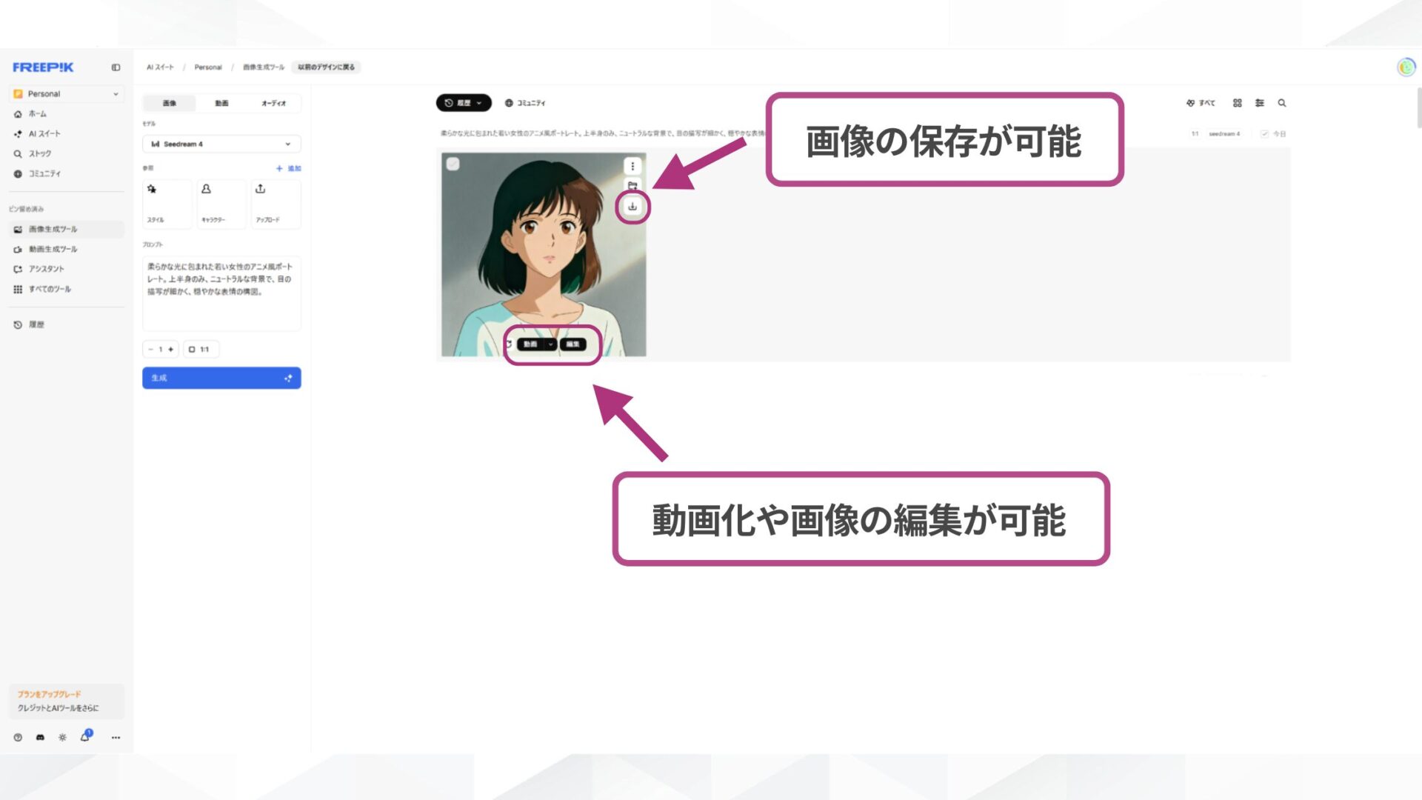Screen dimensions: 1422x800
Task: Toggle the 今日 filter checkbox
Action: [1263, 134]
